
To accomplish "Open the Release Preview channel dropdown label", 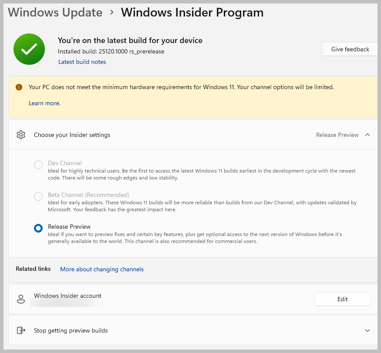I will point(337,135).
